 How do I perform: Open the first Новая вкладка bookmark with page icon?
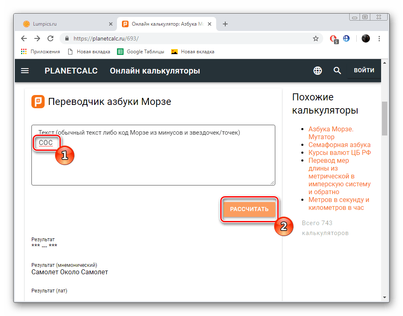pyautogui.click(x=89, y=52)
